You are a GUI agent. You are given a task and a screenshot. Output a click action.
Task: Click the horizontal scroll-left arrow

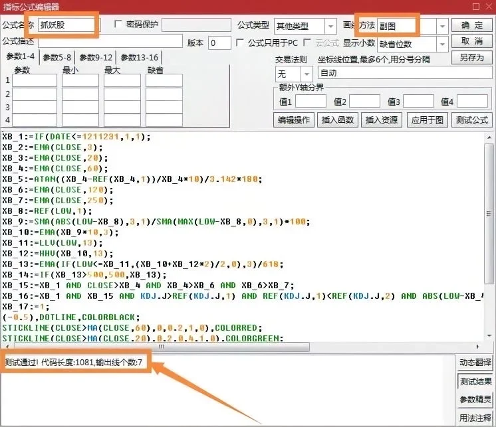pyautogui.click(x=7, y=347)
